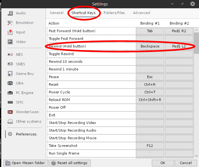Edit Rewind Pad1 L2 binding

[179, 46]
